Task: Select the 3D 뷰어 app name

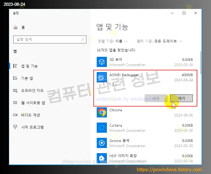Action: (116, 60)
